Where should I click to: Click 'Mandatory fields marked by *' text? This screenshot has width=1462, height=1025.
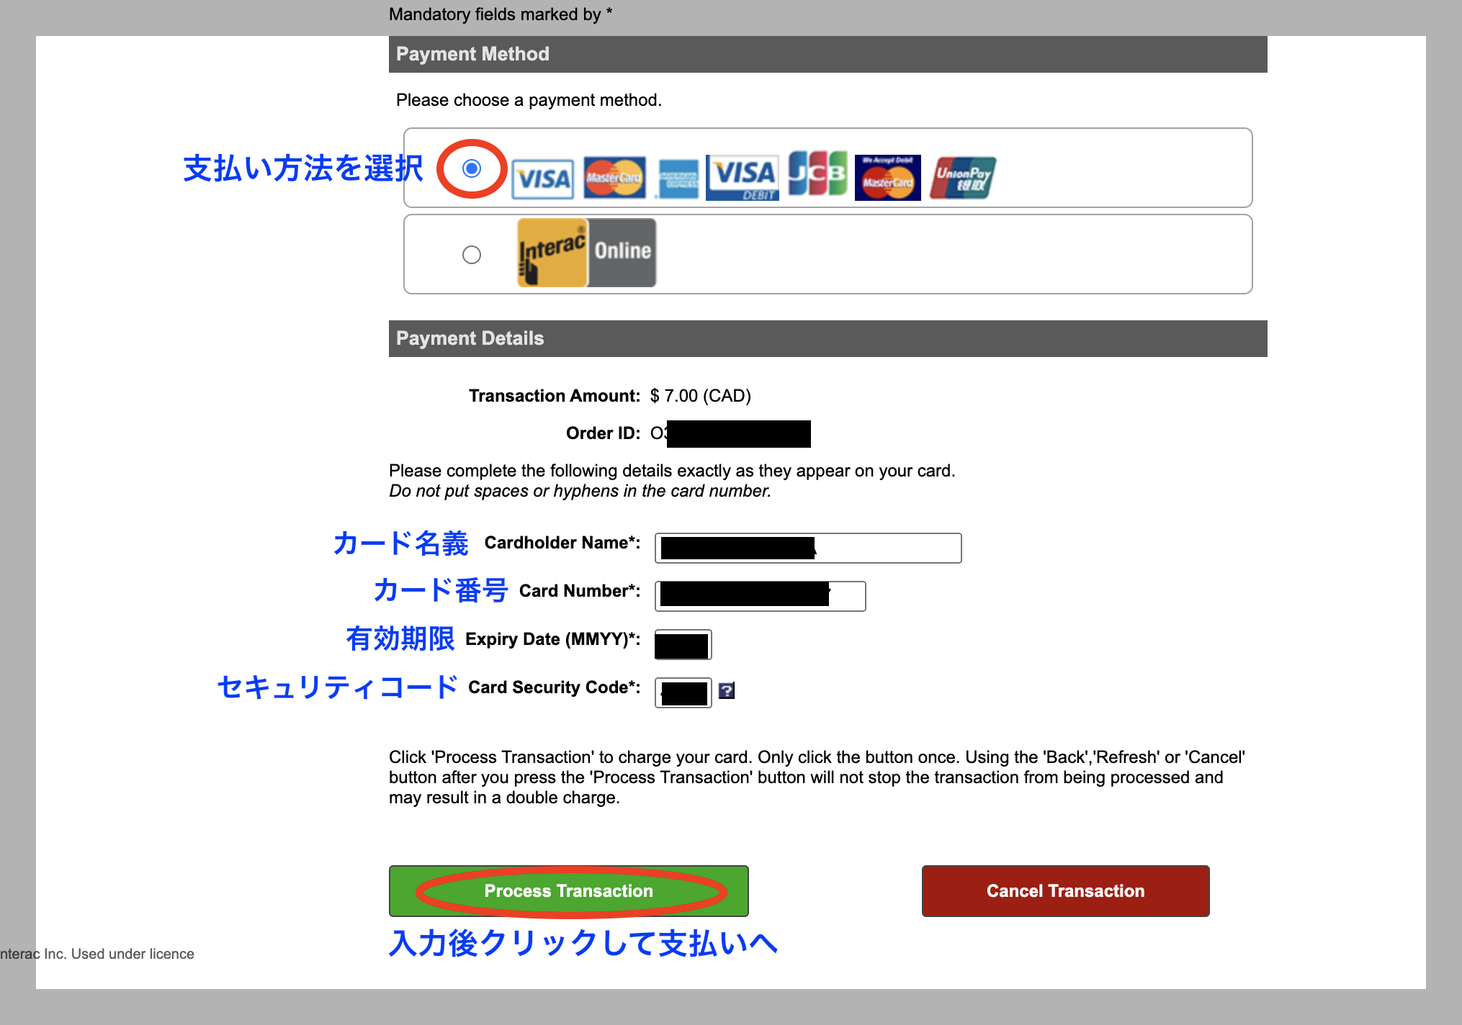[x=501, y=14]
